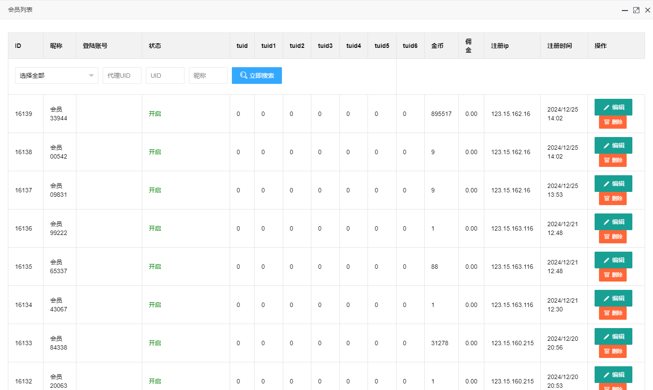
Task: Delete member 16138 using 删除 button
Action: pyautogui.click(x=613, y=160)
